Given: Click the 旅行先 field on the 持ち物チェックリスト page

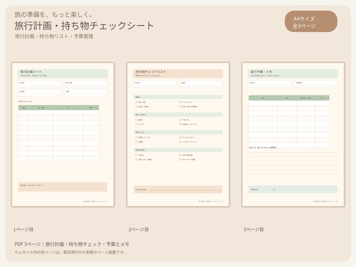Looking at the screenshot, I should coord(155,84).
